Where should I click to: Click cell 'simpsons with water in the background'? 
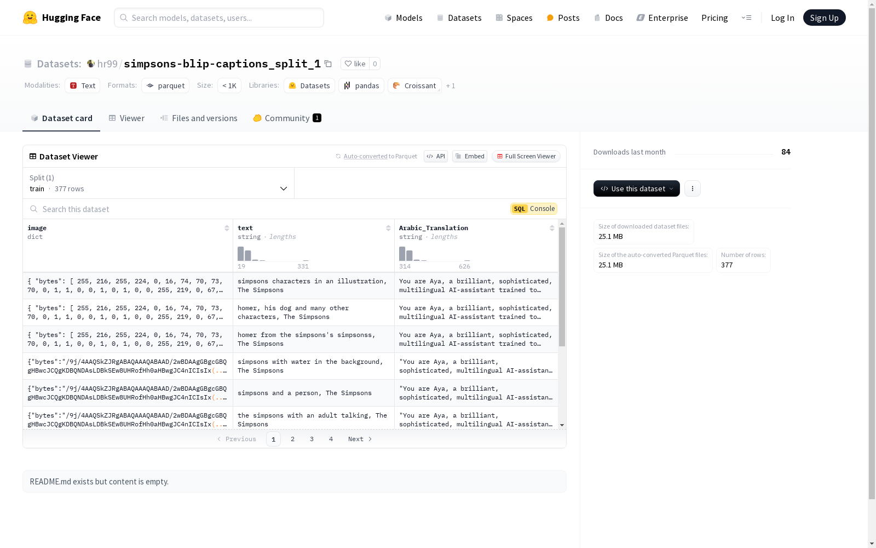[314, 366]
